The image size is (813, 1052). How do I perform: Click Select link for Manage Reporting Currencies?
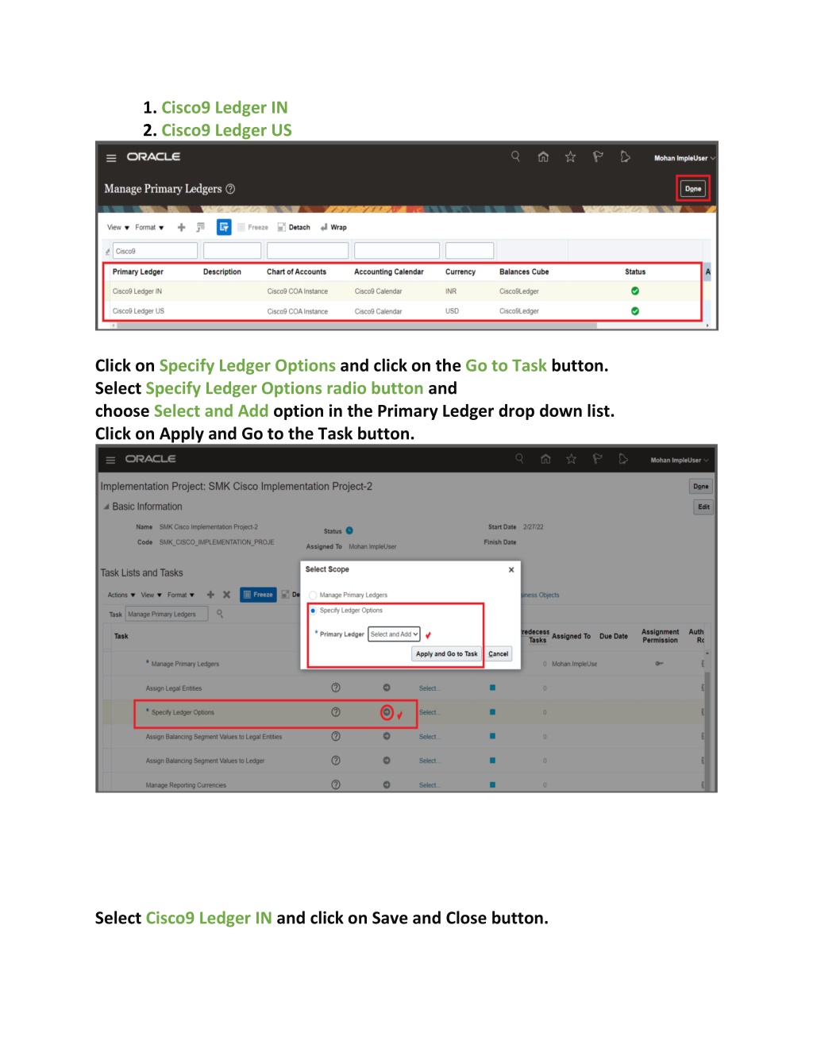[429, 785]
